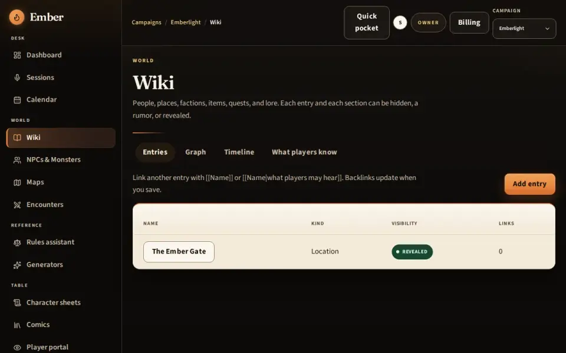Switch to the Graph tab
The height and width of the screenshot is (353, 566).
tap(195, 152)
